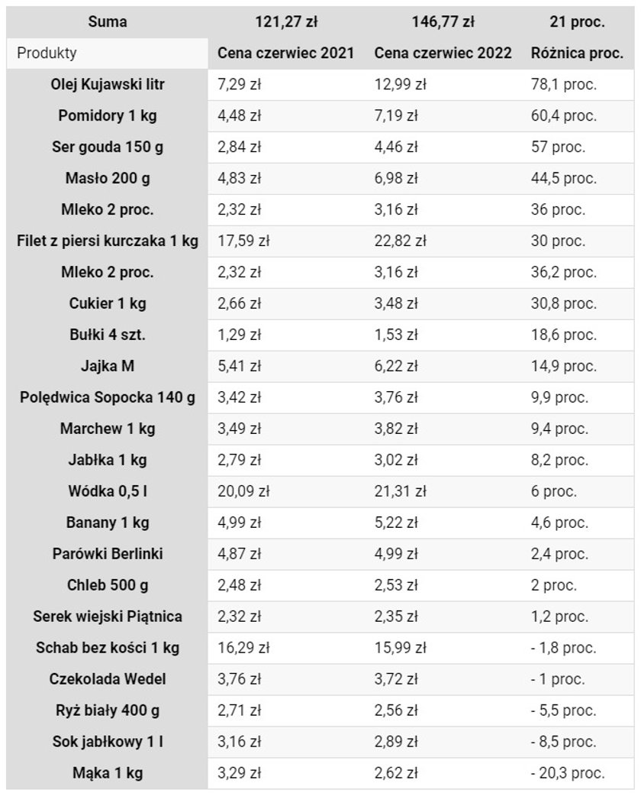Click the 78,1 proc. difference value
Viewport: 641px width, 793px height.
click(x=564, y=85)
